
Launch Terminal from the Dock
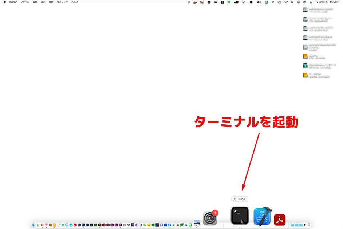(x=240, y=216)
